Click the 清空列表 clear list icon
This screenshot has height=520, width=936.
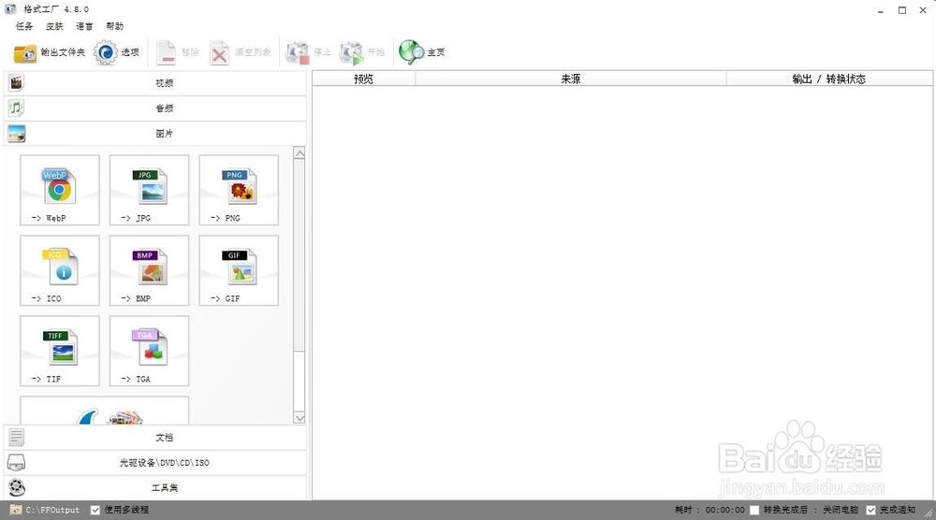point(219,52)
